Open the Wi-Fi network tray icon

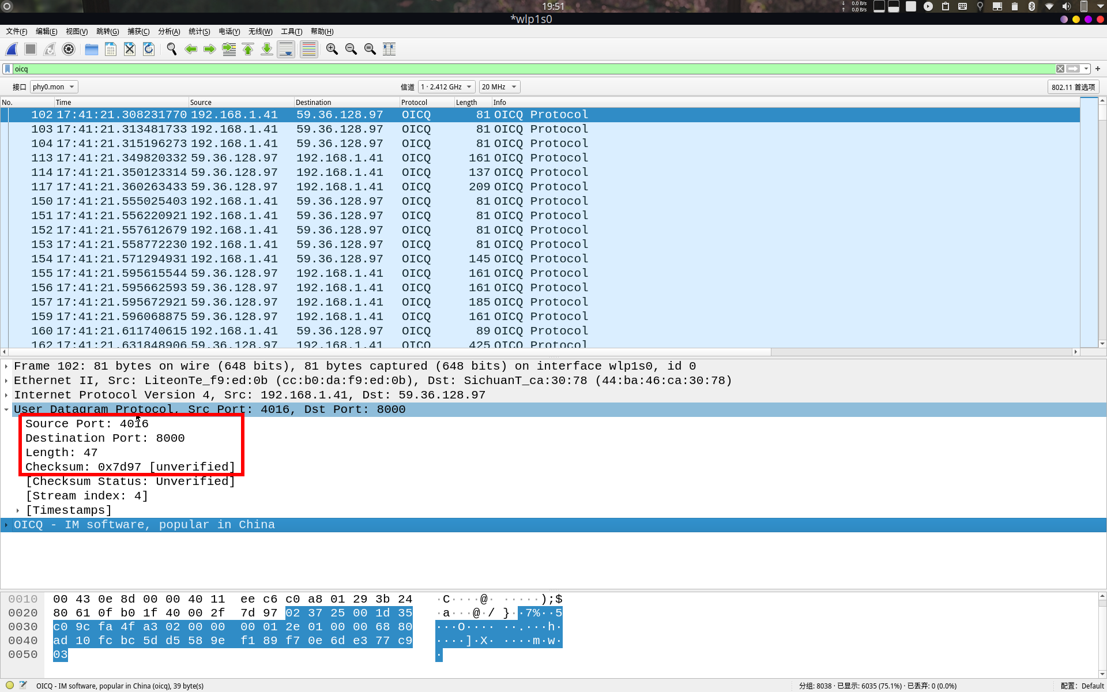point(1049,6)
